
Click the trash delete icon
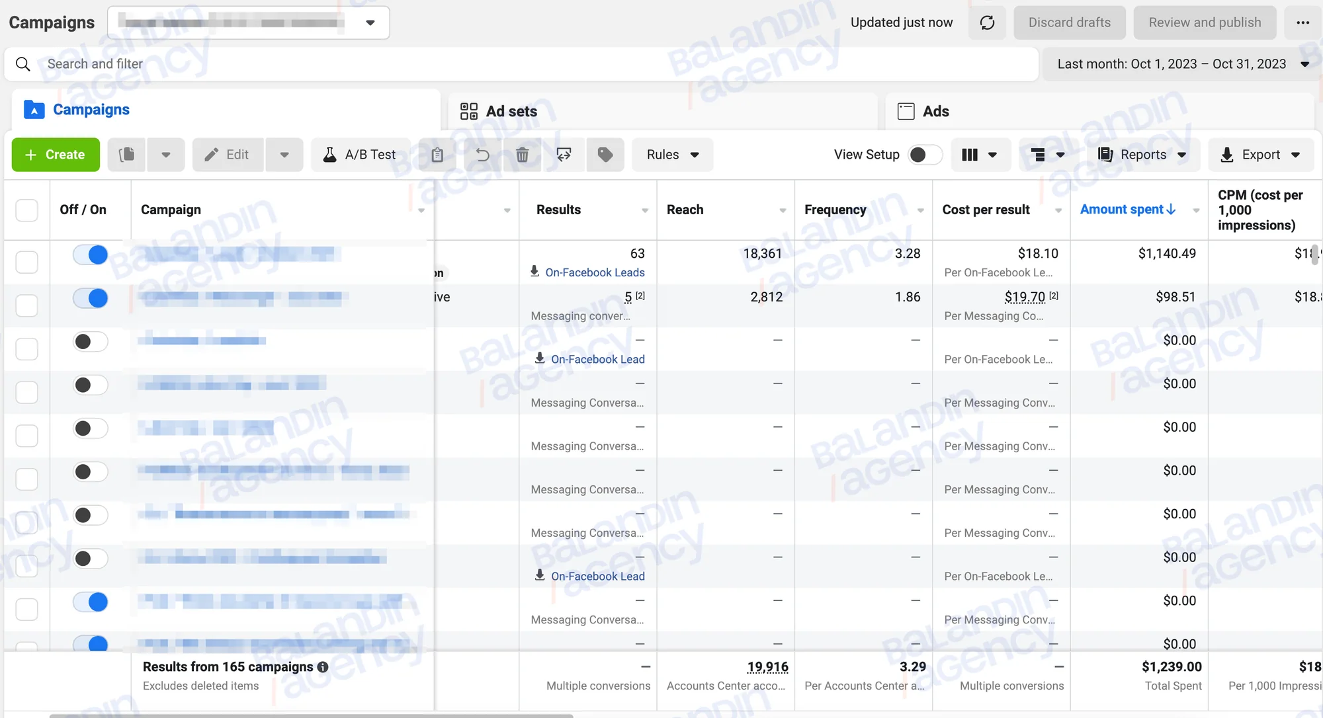[522, 155]
